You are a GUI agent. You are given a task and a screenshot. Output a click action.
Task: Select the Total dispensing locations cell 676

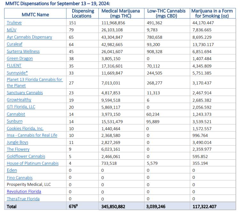[x=74, y=207]
